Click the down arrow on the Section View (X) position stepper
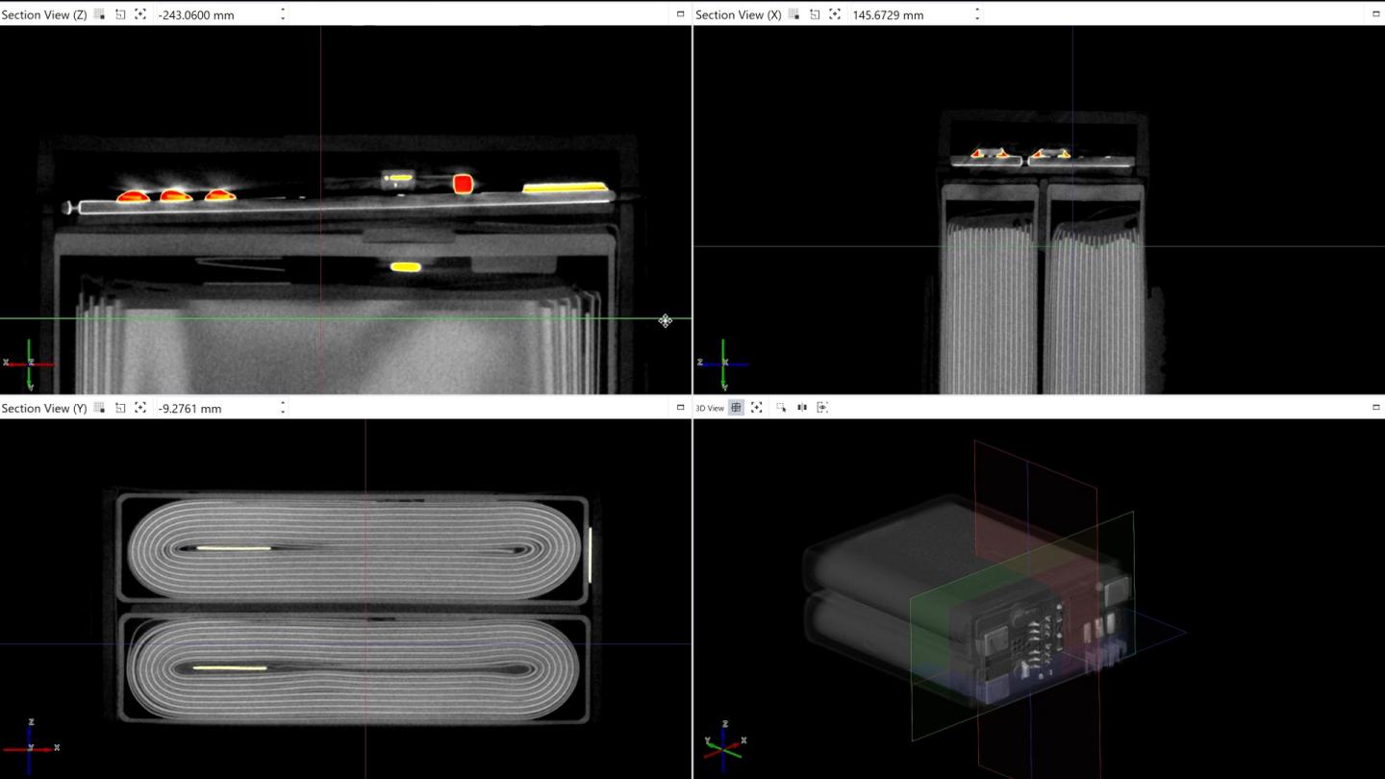1385x779 pixels. [977, 18]
